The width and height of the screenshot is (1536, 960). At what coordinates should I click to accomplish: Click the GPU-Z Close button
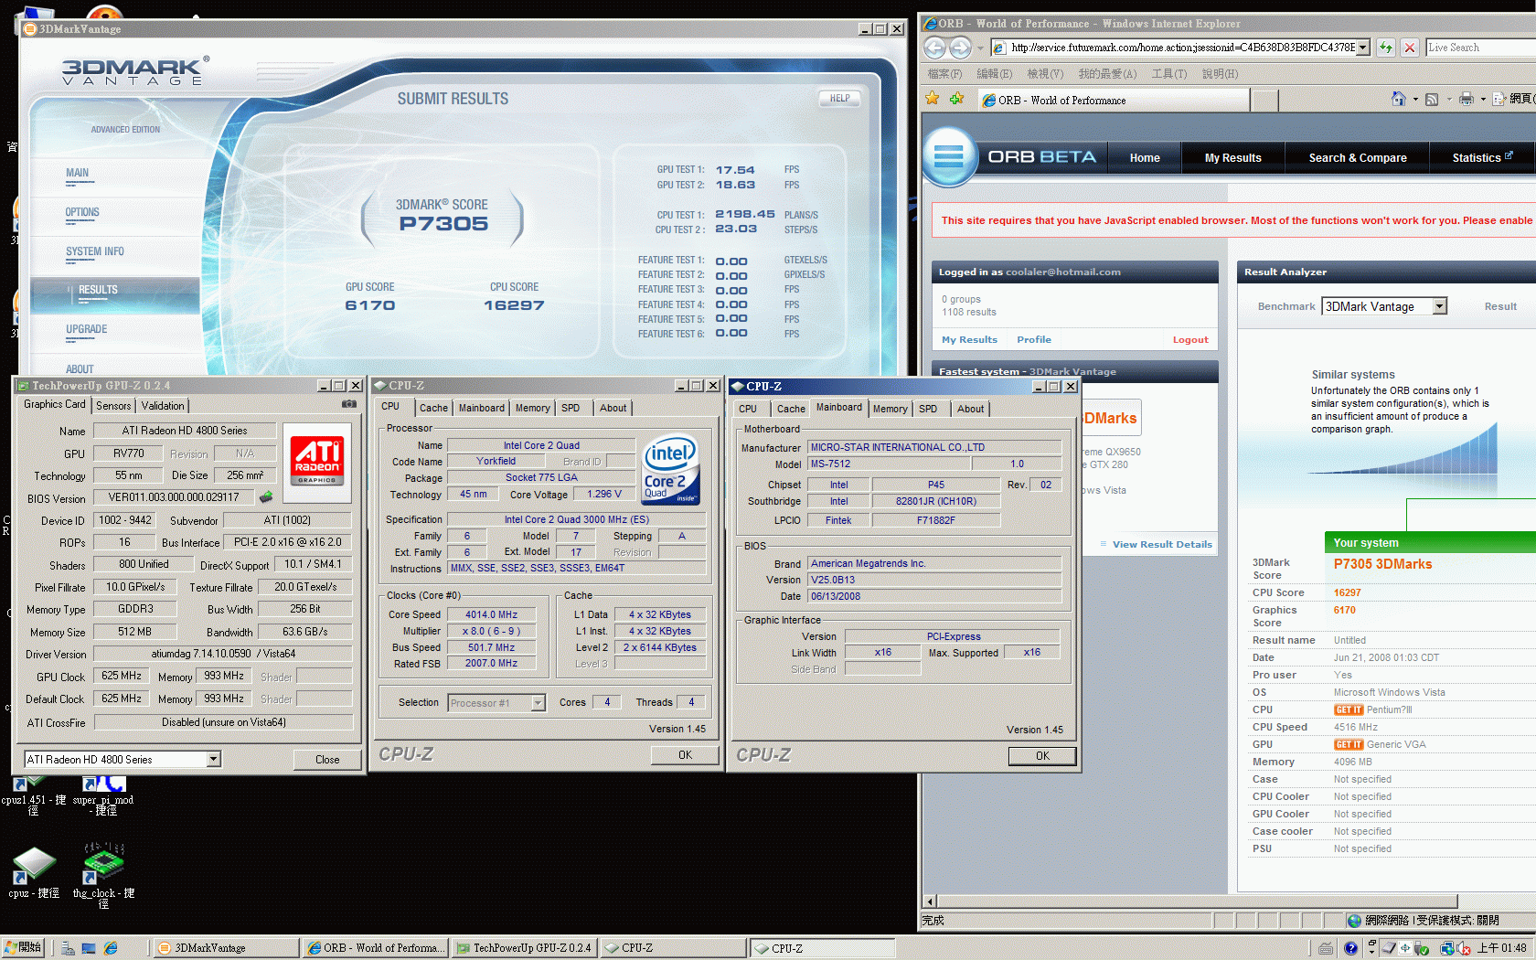[327, 760]
